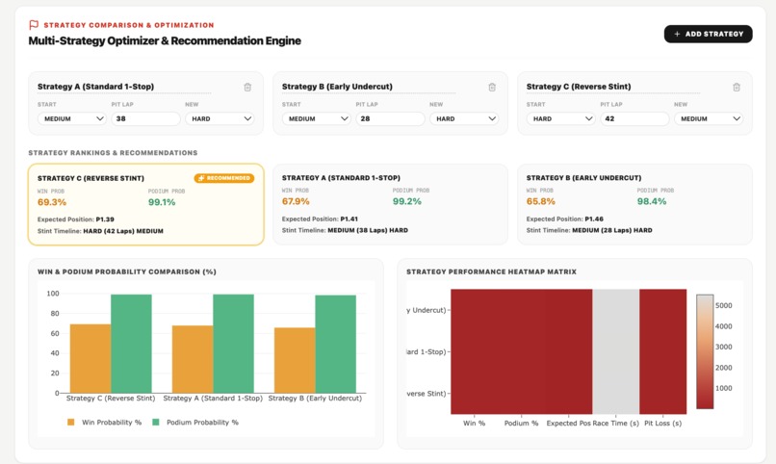Open Strategy B new tire dropdown
This screenshot has height=464, width=776.
click(x=464, y=118)
